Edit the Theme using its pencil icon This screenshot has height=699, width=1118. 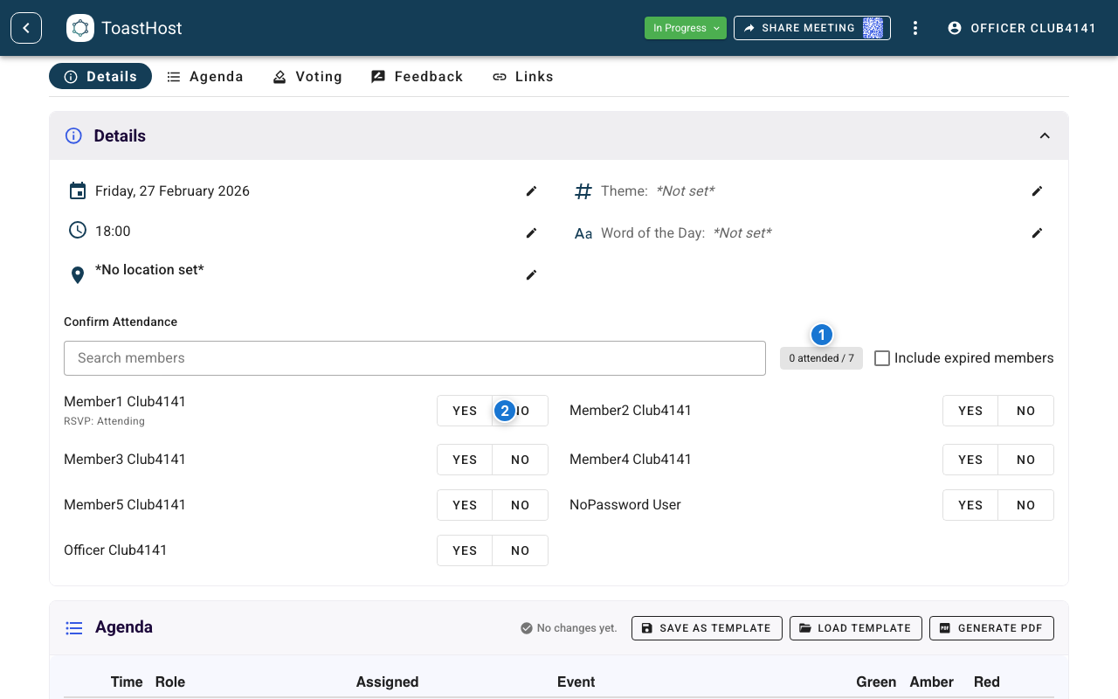coord(1037,190)
